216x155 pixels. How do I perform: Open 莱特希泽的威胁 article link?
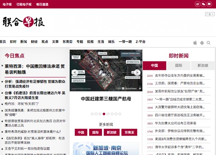click(x=33, y=132)
